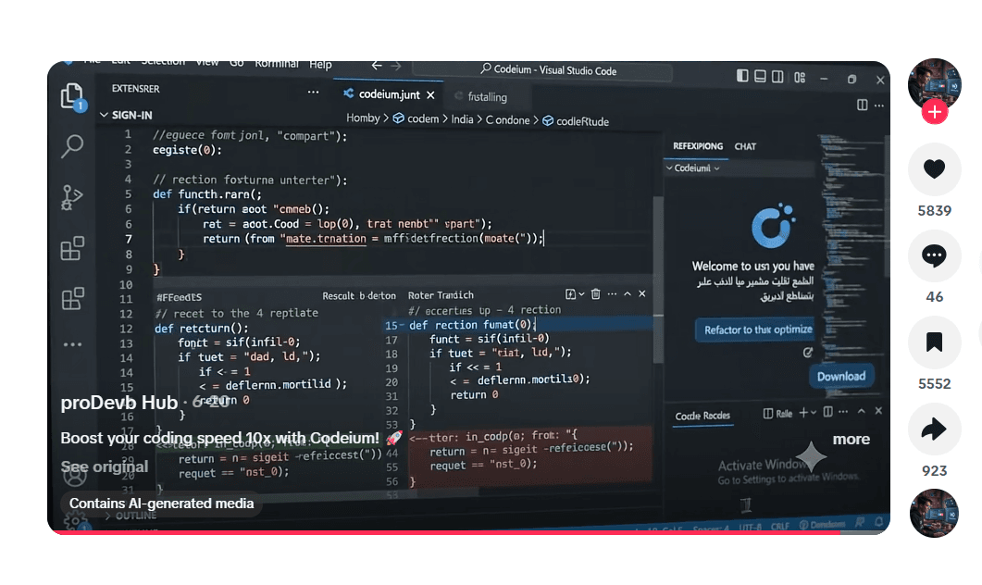Like the pin with the heart
The image size is (982, 585).
click(x=935, y=168)
